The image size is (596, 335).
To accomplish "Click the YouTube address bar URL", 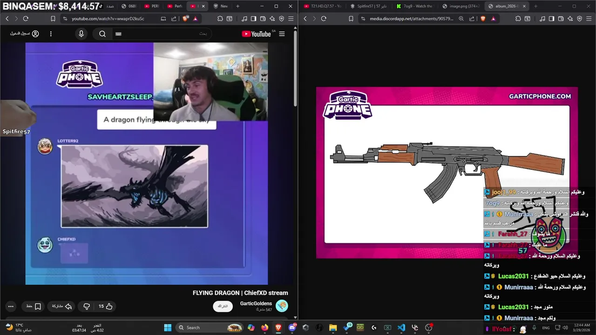I will tap(108, 19).
